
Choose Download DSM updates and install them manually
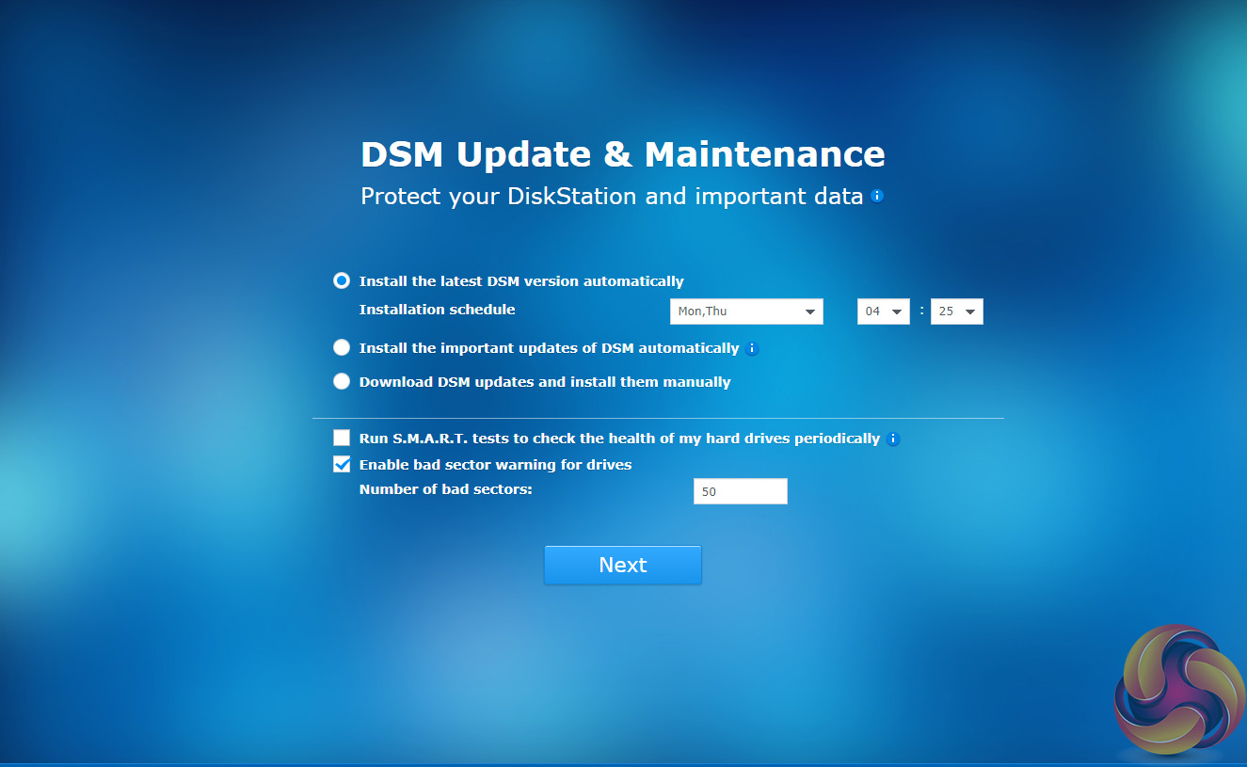pos(342,382)
